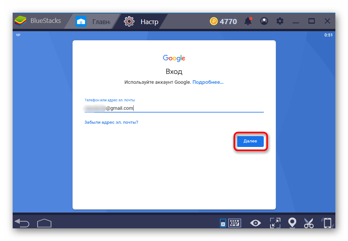
Task: Open the coin balance showing 4770
Action: [x=223, y=21]
